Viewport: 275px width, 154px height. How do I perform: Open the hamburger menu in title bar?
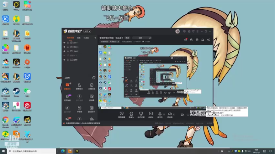(x=197, y=31)
